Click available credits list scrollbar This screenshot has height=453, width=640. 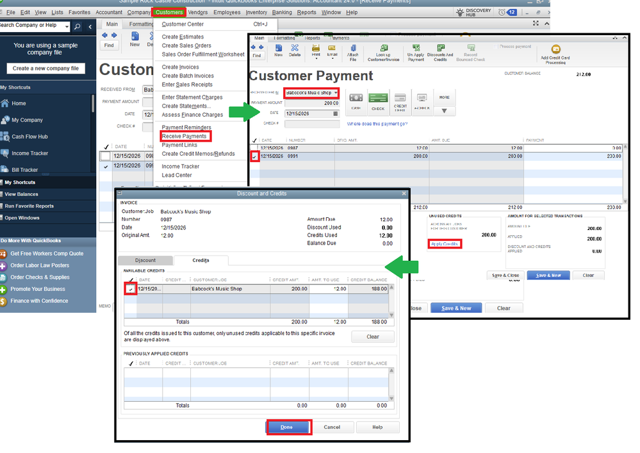392,301
